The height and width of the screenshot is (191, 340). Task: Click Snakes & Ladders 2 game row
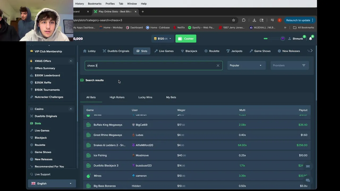pyautogui.click(x=197, y=145)
